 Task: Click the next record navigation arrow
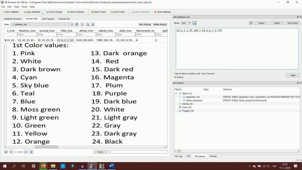(26, 152)
